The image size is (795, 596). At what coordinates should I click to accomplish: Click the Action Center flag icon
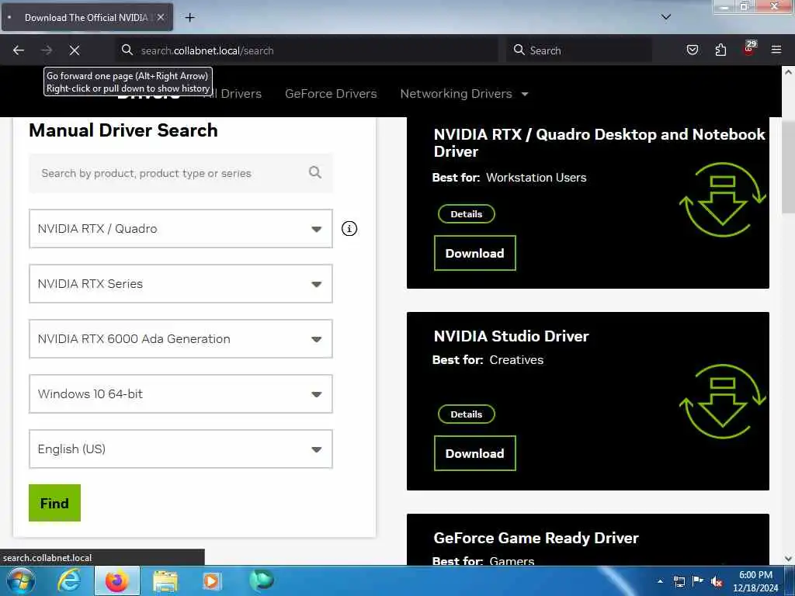tap(698, 580)
